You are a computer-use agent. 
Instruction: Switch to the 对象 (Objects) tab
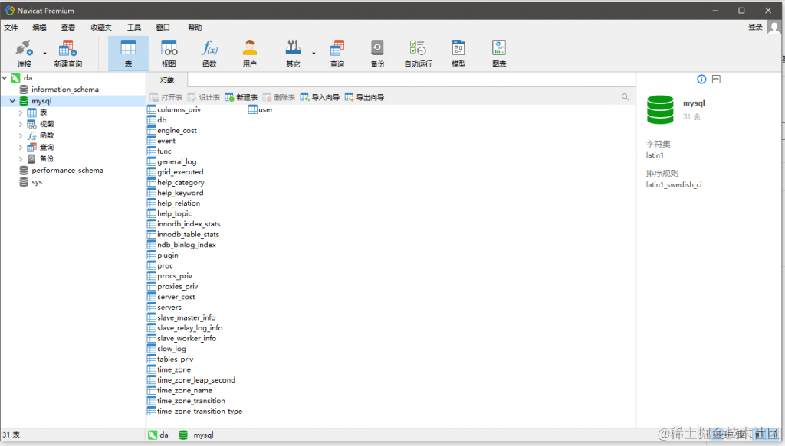166,80
